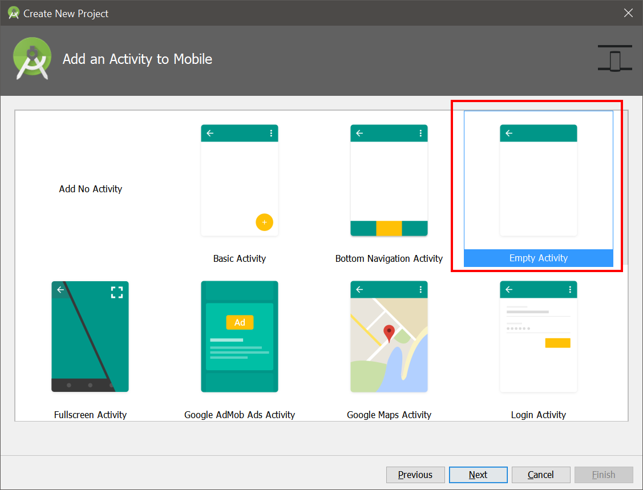This screenshot has width=643, height=490.
Task: Cancel the project creation dialog
Action: click(x=541, y=475)
